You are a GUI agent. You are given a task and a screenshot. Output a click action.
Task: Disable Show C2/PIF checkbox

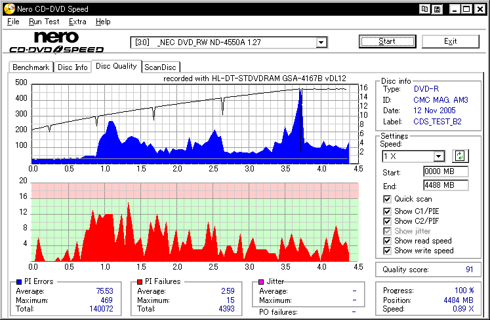[387, 221]
